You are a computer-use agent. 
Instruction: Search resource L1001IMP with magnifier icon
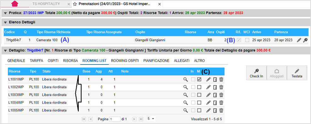click(186, 79)
